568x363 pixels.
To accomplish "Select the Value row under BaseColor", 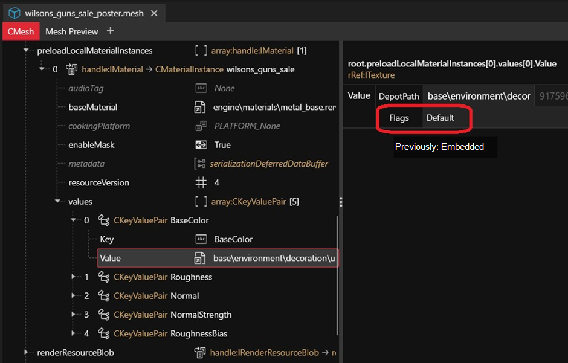I will (x=217, y=259).
